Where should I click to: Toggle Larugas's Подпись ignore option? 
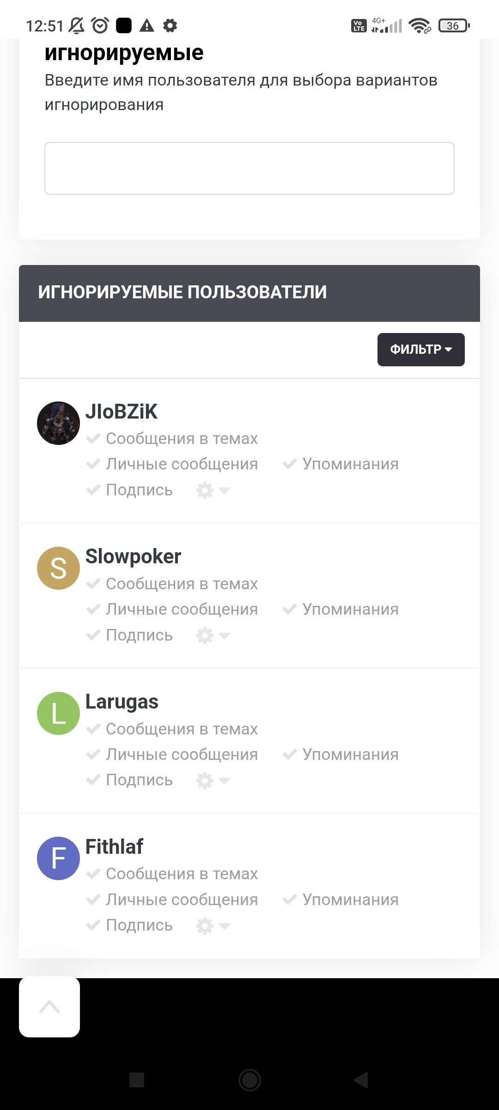tap(130, 780)
